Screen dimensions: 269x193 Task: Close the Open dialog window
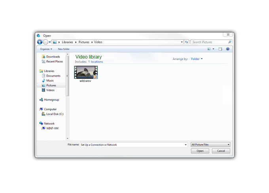228,34
